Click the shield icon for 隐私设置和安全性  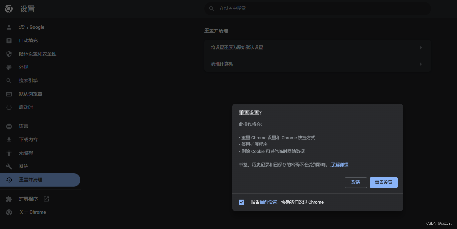click(x=9, y=54)
